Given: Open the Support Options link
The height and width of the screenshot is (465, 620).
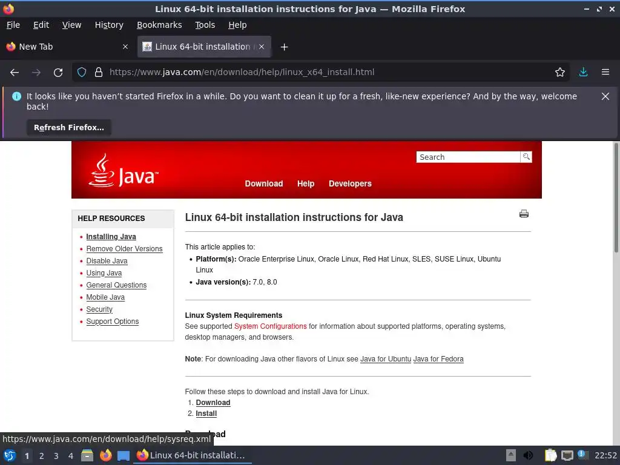Looking at the screenshot, I should [112, 322].
